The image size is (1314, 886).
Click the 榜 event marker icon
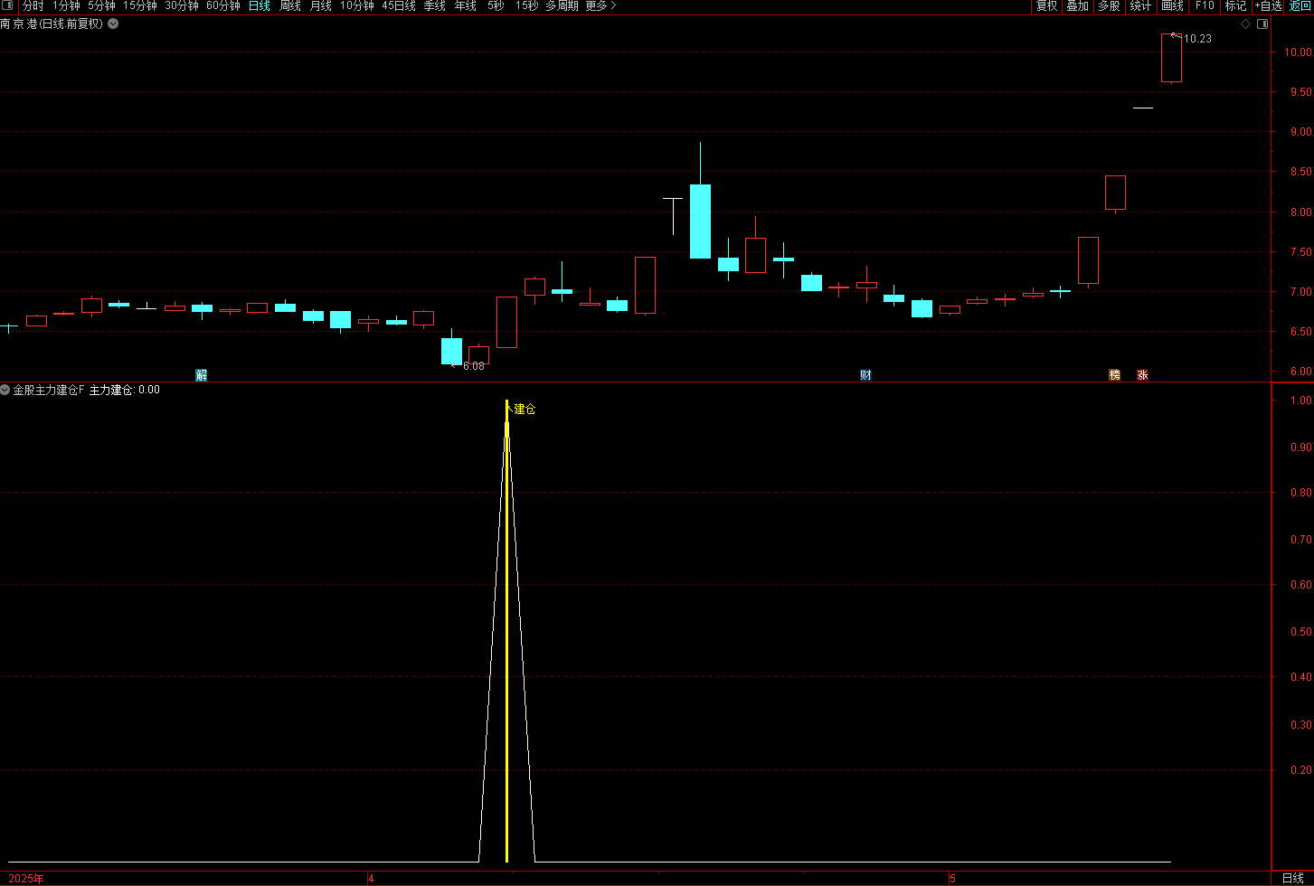tap(1114, 374)
